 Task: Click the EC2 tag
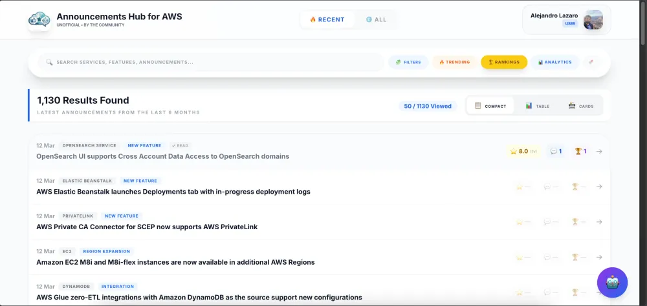pyautogui.click(x=67, y=251)
